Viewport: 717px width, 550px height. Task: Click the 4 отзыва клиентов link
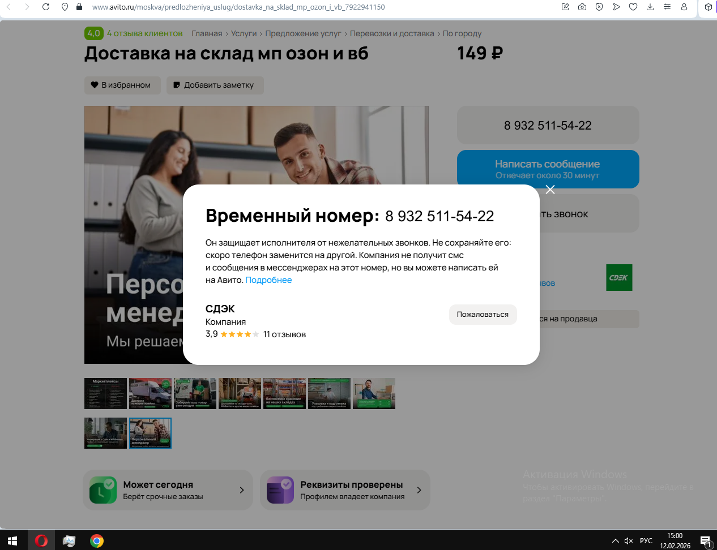coord(145,33)
